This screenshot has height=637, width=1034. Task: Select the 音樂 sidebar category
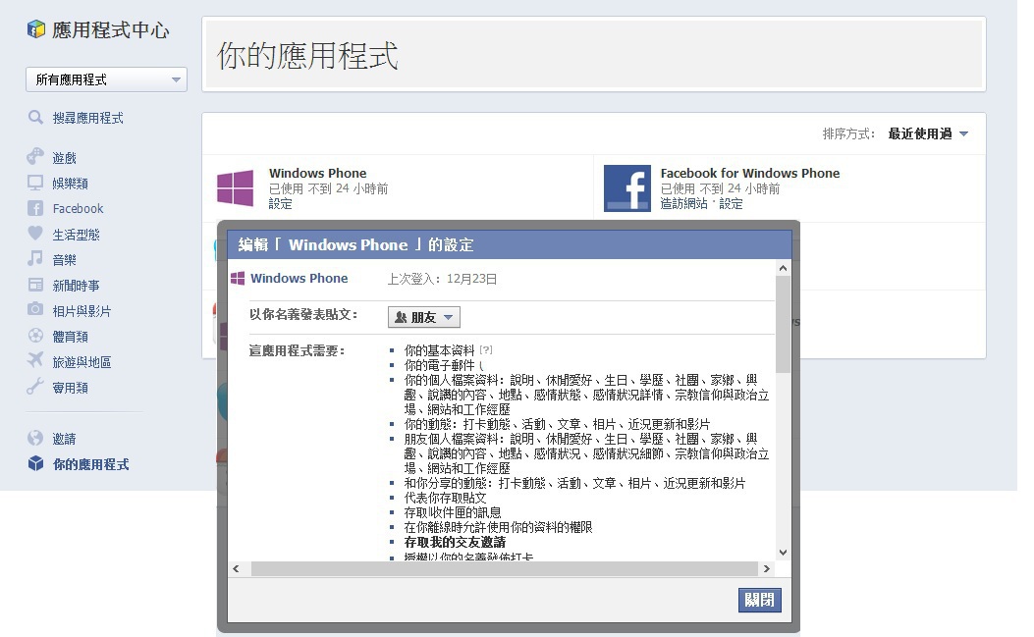[65, 260]
